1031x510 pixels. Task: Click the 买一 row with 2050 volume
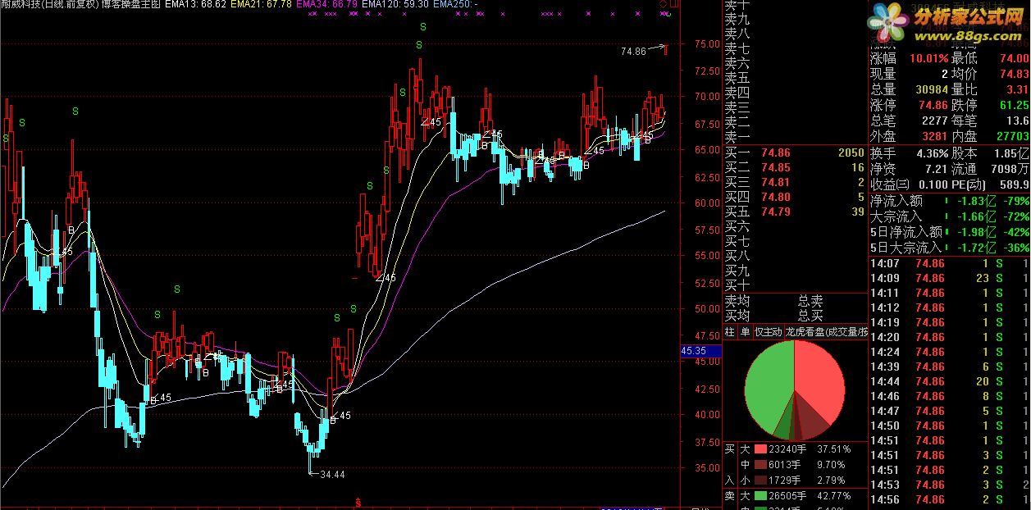(x=795, y=153)
